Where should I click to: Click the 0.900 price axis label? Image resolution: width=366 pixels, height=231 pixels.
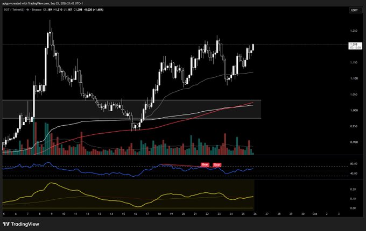click(354, 142)
